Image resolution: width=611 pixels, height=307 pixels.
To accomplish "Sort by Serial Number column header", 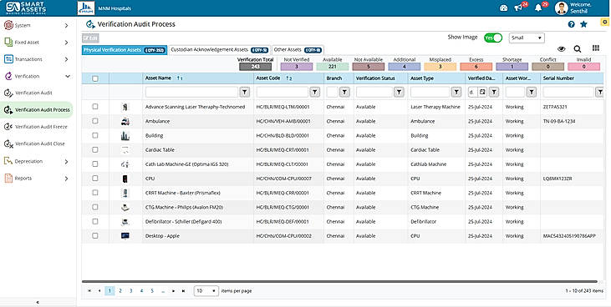I will point(558,78).
